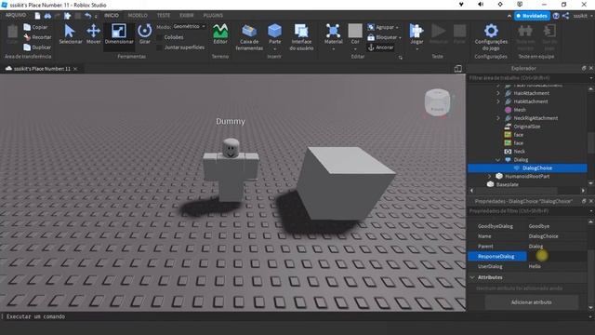Click the UserDialog value Hello

coord(535,267)
